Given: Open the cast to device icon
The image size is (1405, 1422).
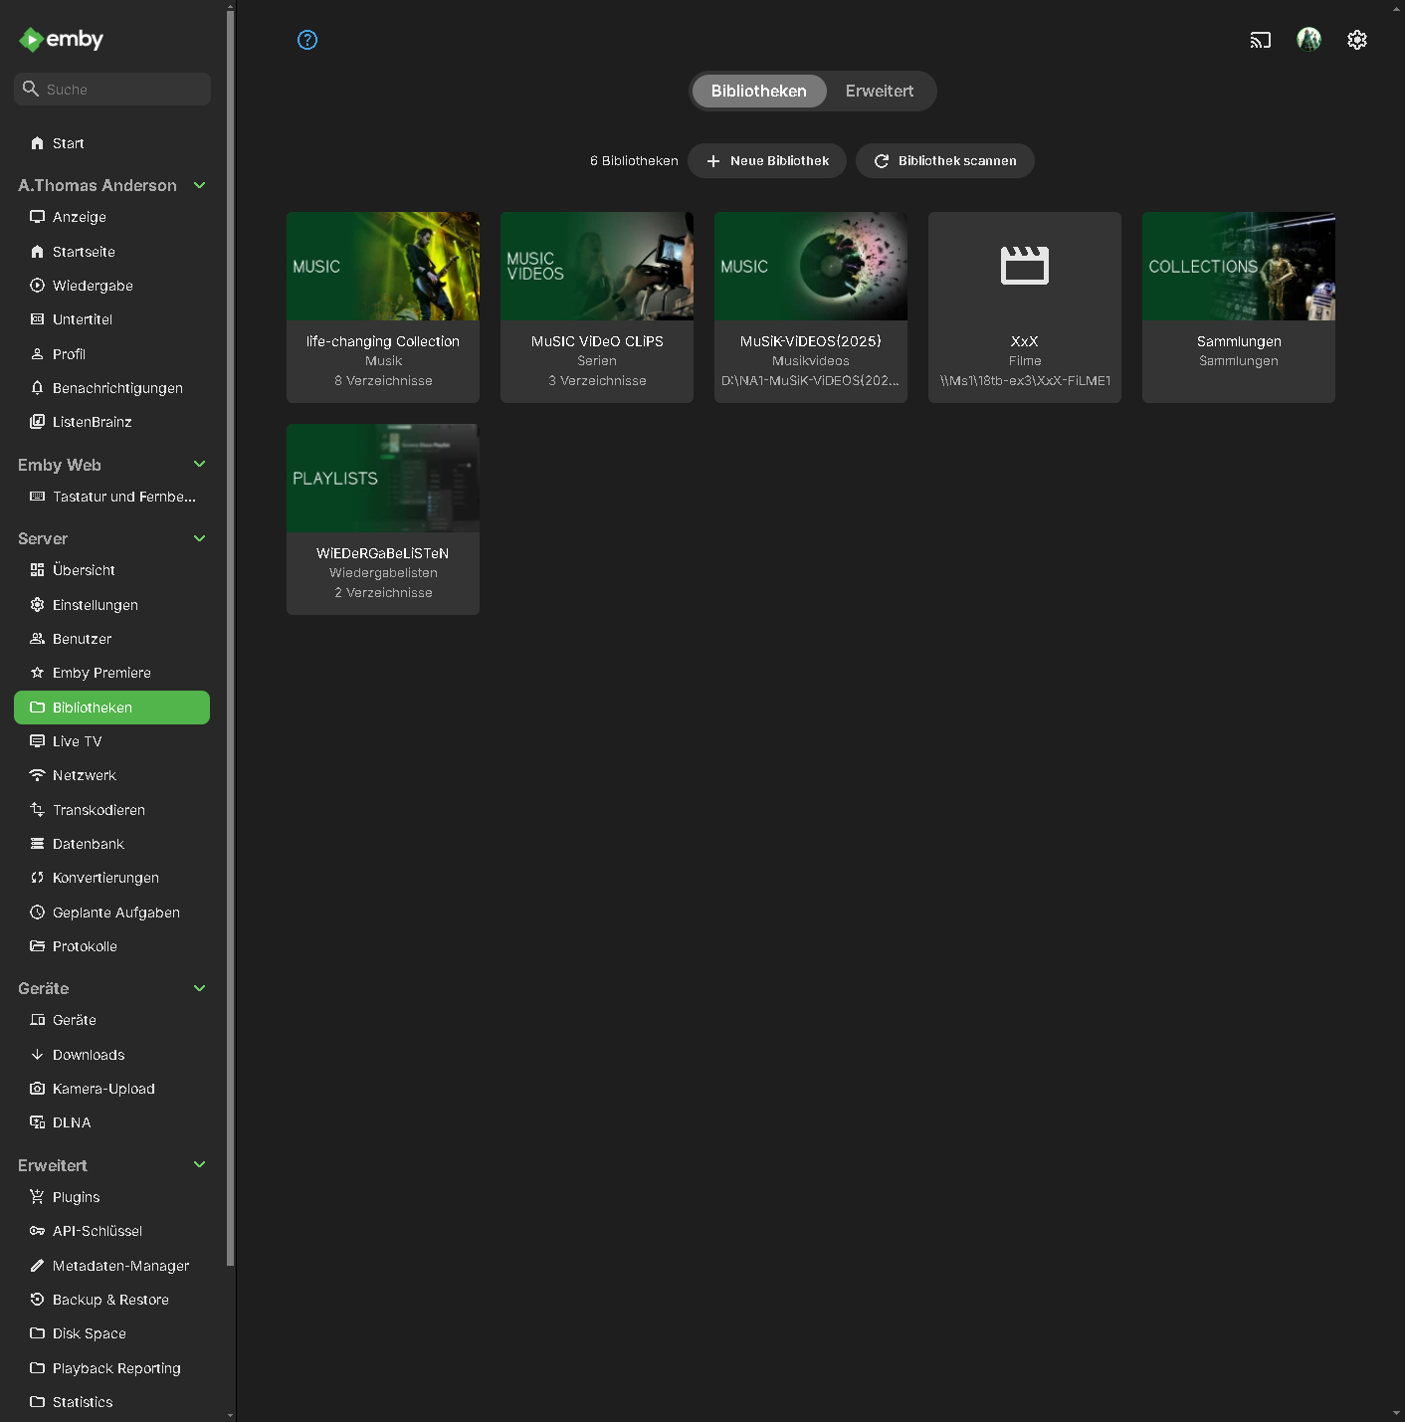Looking at the screenshot, I should [1261, 40].
